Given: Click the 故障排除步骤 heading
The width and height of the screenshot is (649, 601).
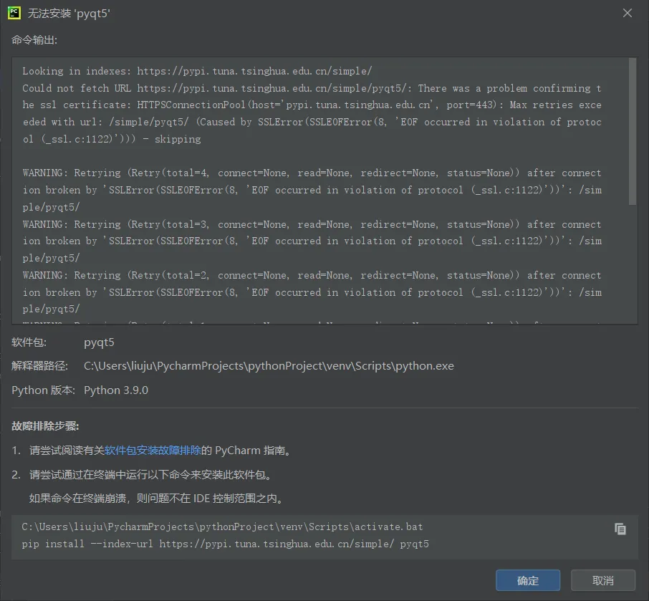Looking at the screenshot, I should click(x=45, y=426).
